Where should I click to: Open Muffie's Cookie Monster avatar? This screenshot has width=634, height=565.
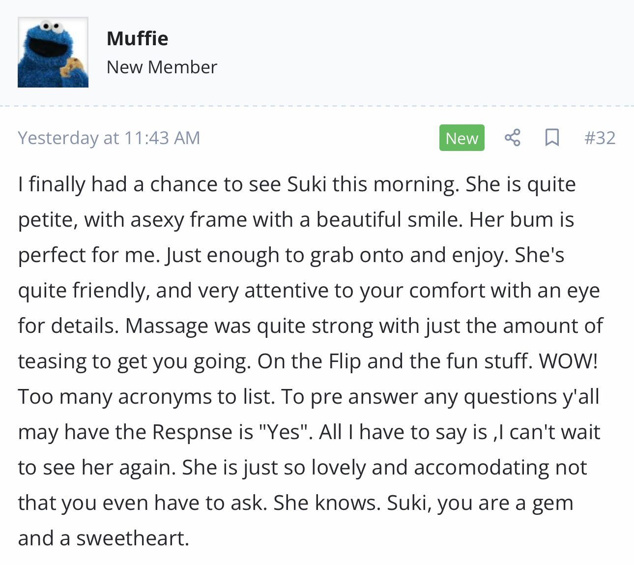click(x=53, y=52)
